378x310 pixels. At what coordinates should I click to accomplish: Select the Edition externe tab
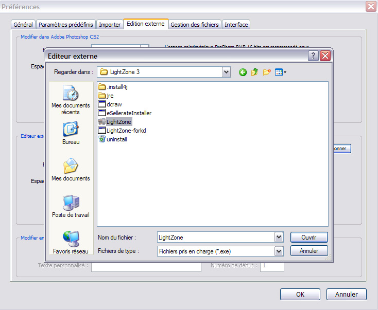(x=146, y=24)
